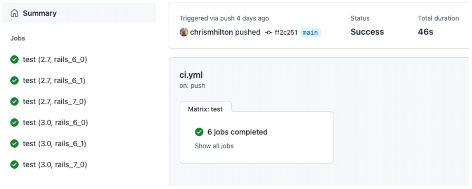472x189 pixels.
Task: Click the main branch label
Action: coord(310,32)
